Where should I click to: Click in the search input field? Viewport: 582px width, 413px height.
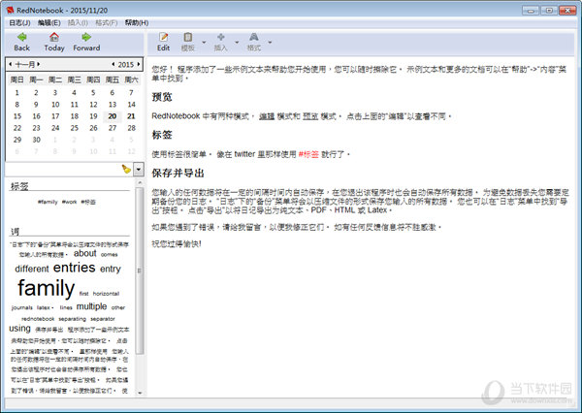(63, 170)
